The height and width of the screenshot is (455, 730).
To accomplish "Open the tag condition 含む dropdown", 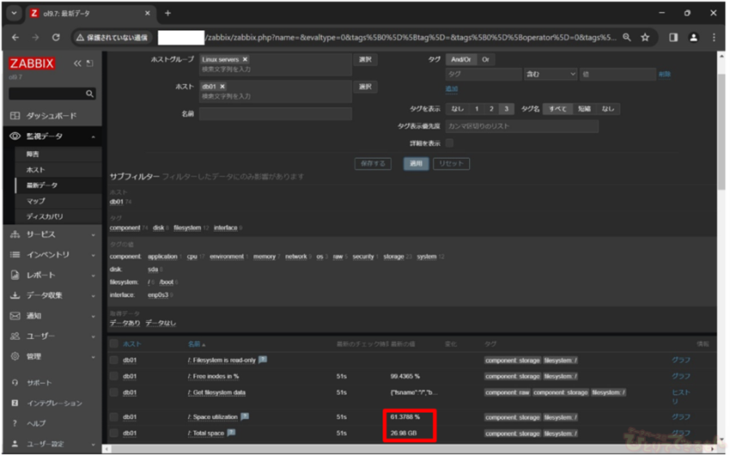I will [x=551, y=75].
